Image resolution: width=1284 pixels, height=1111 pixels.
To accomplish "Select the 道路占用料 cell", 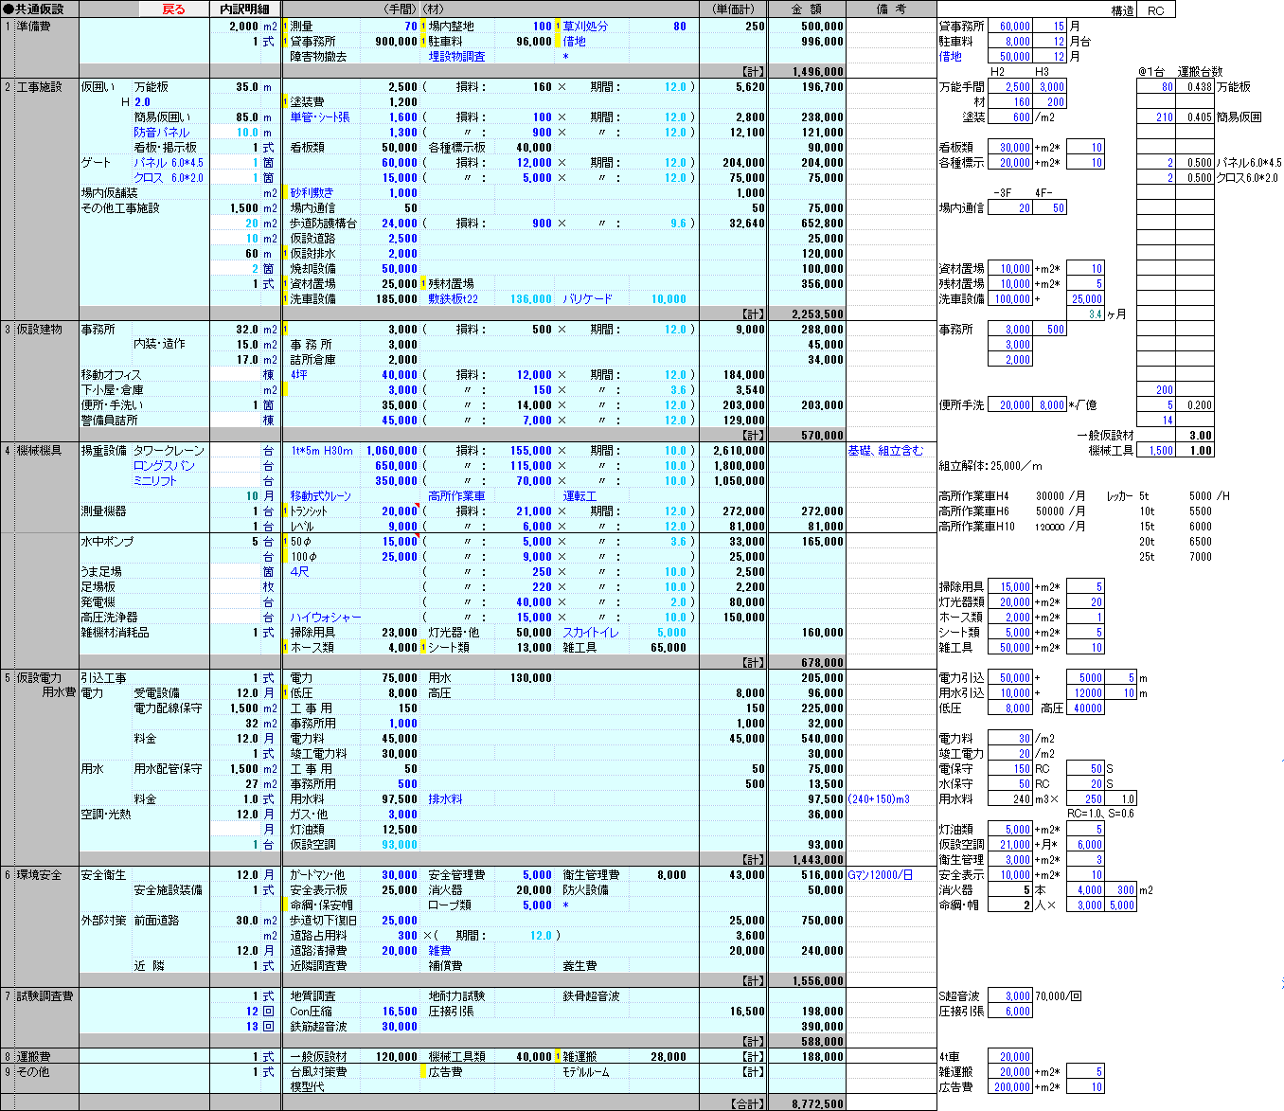I will point(318,936).
